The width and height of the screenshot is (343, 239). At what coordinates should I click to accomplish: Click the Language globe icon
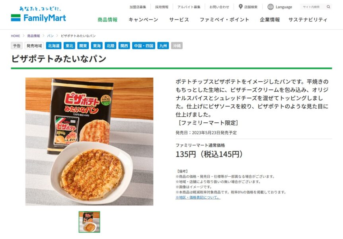[271, 7]
